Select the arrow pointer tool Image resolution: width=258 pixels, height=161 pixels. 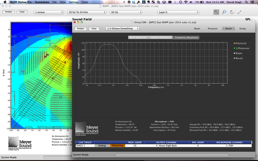pos(216,12)
